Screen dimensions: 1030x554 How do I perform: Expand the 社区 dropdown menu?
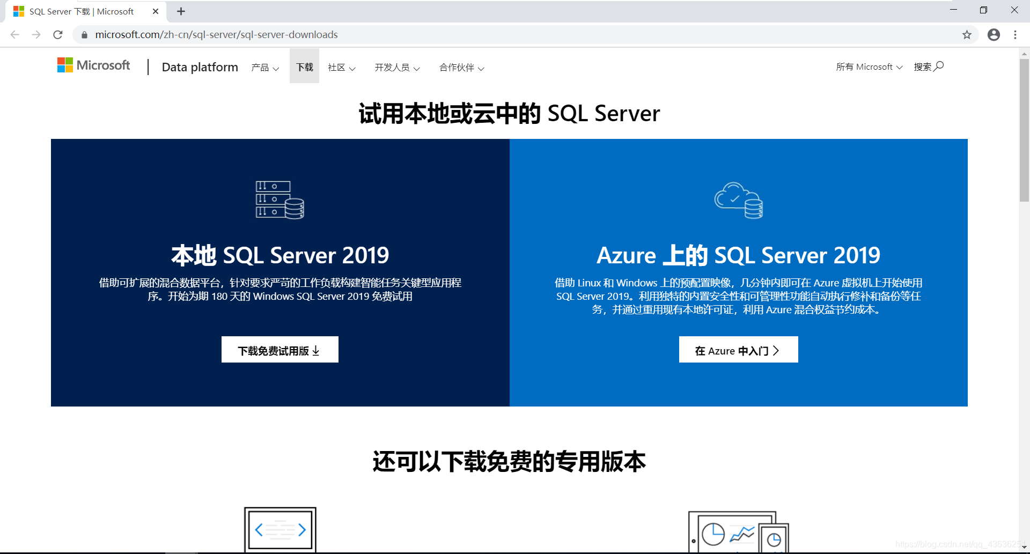click(342, 68)
